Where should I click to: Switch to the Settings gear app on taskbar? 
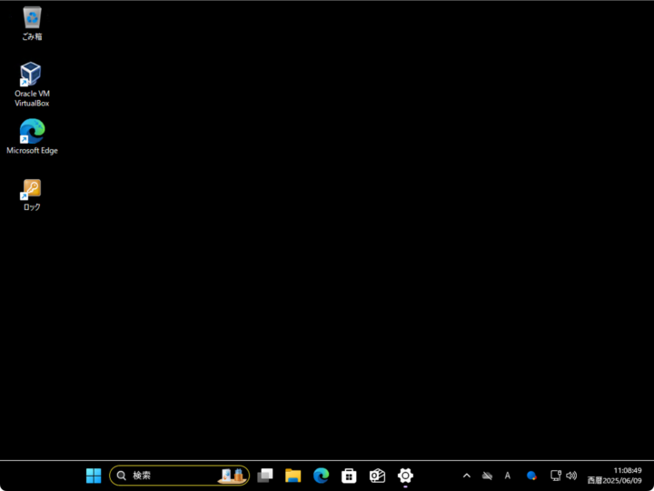click(405, 476)
